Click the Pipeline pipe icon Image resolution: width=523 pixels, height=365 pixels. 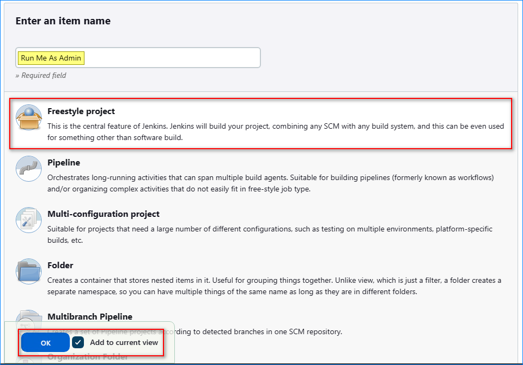click(x=29, y=169)
